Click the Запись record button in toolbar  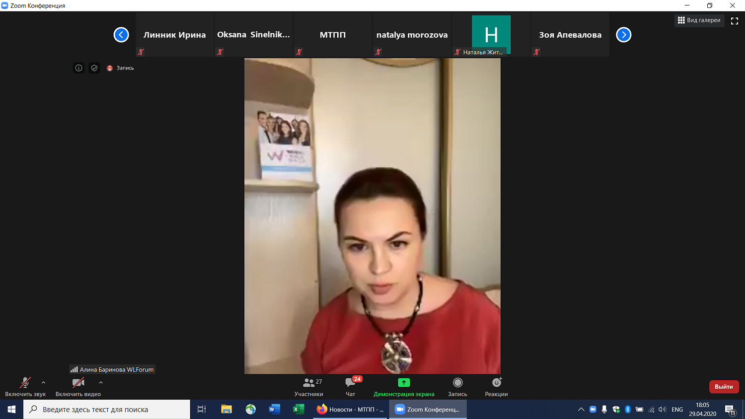tap(457, 387)
